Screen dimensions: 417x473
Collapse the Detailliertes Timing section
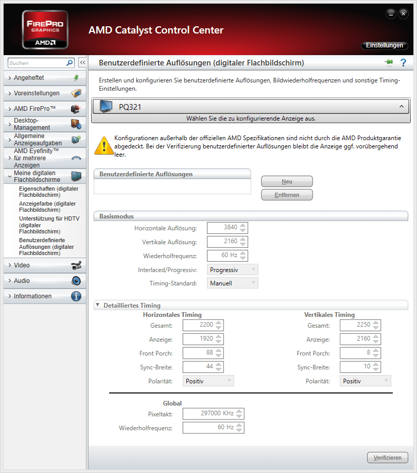click(98, 305)
